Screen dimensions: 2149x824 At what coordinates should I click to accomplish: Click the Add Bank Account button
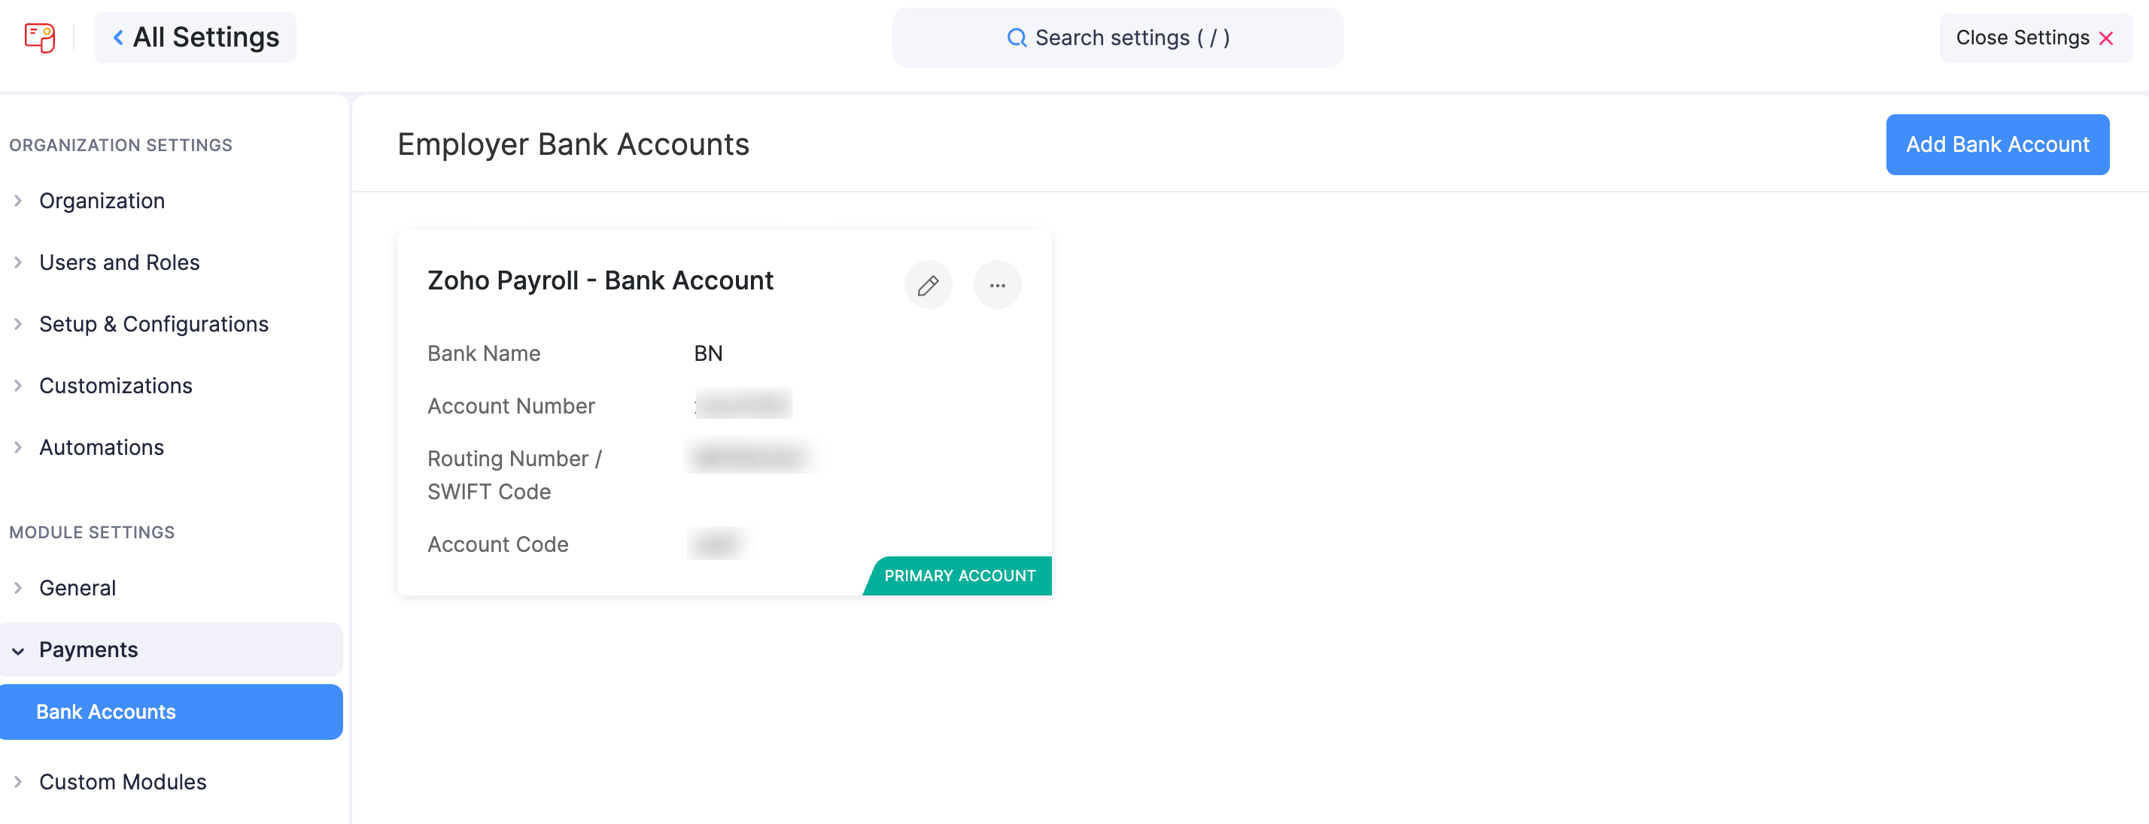[1997, 144]
